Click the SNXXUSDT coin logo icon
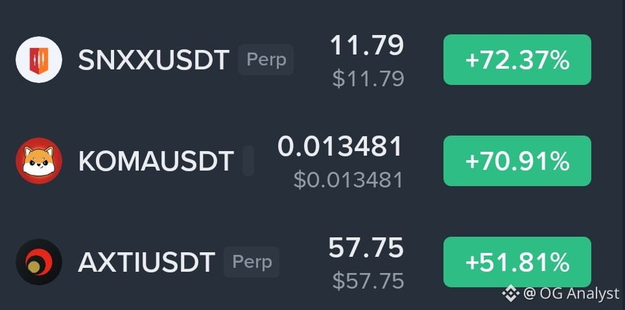 click(x=39, y=60)
